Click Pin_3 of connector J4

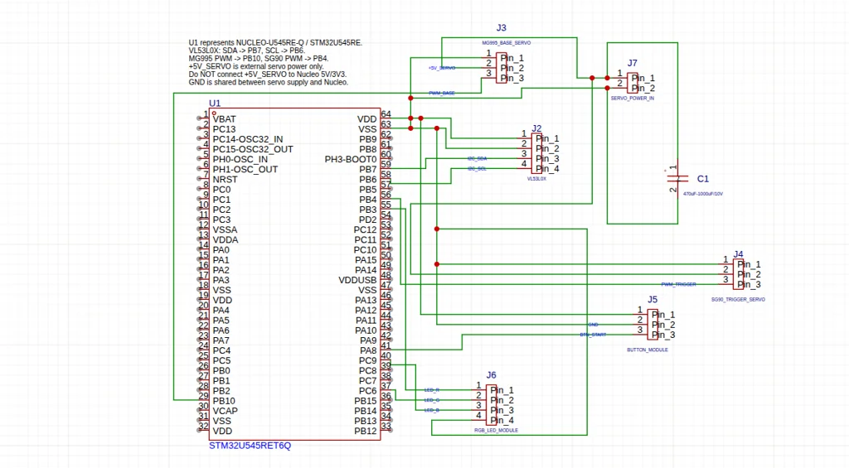pyautogui.click(x=749, y=285)
